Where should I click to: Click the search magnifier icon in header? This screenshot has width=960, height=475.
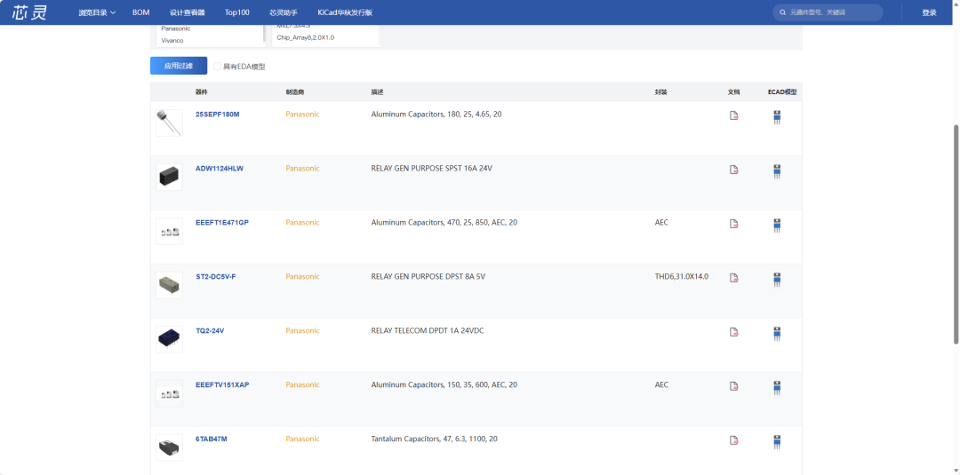click(x=781, y=12)
